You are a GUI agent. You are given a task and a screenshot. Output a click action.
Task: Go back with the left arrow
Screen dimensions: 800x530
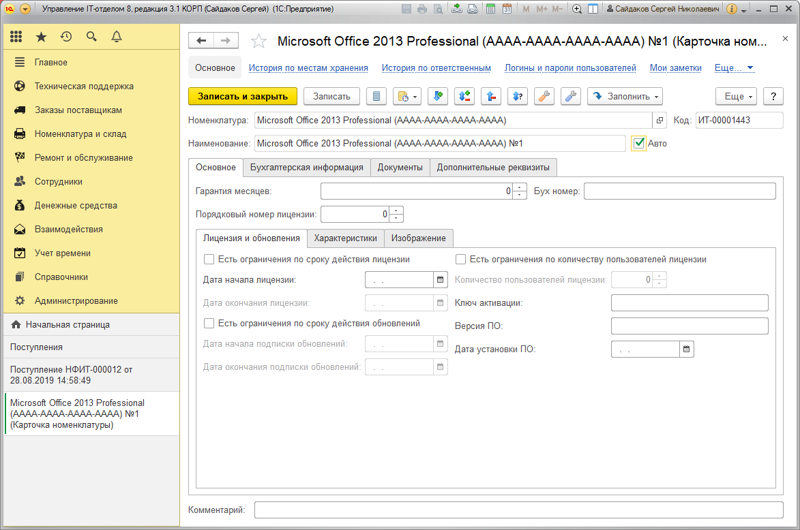(x=201, y=41)
